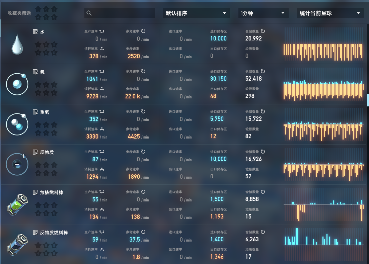The height and width of the screenshot is (264, 369).
Task: Open the 统计当前星球 scope dropdown
Action: click(330, 13)
